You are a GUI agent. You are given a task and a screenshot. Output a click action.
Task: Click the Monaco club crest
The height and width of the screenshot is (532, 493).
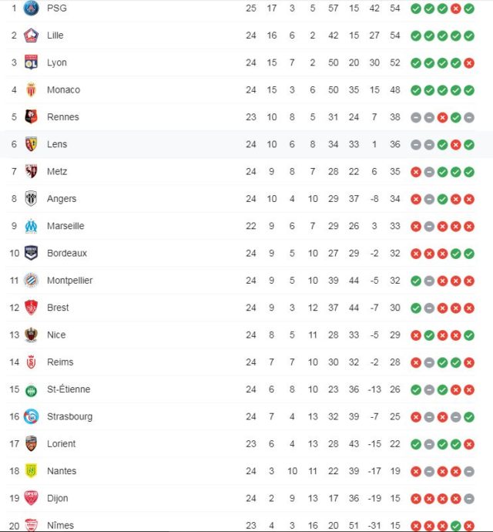[31, 89]
